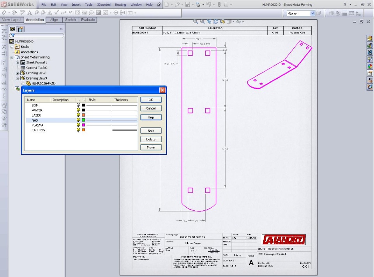The width and height of the screenshot is (374, 277).
Task: Expand the feature tree panel with the chevron
Action: click(x=61, y=29)
